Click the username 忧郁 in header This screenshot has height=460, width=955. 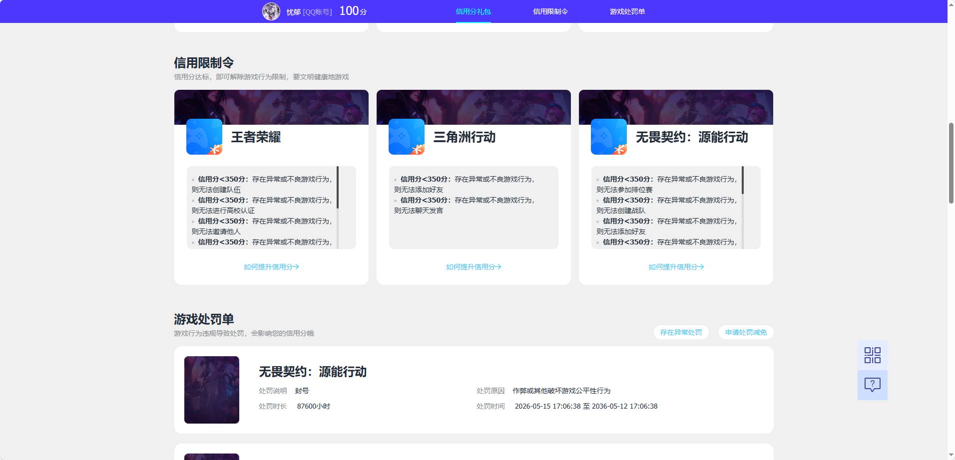click(293, 12)
